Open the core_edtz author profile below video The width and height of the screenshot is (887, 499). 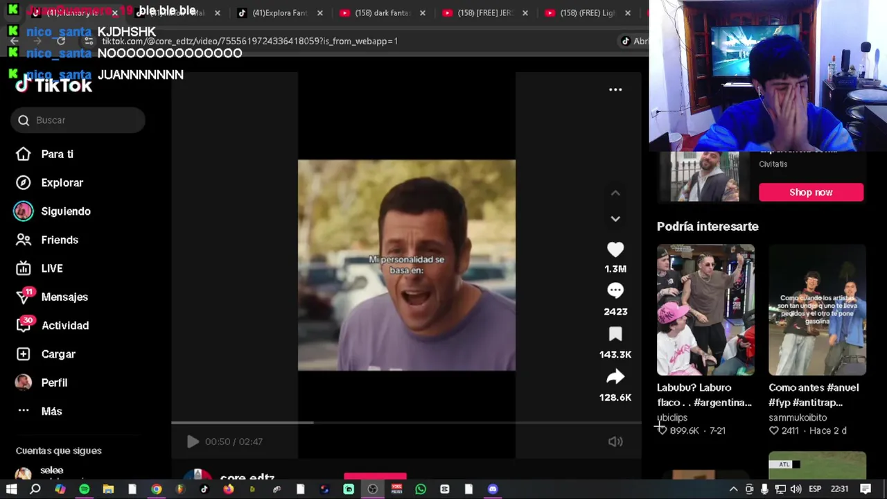point(247,478)
